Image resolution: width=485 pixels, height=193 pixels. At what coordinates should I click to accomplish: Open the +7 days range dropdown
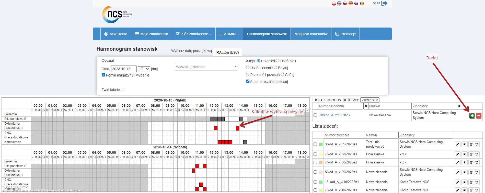[144, 69]
